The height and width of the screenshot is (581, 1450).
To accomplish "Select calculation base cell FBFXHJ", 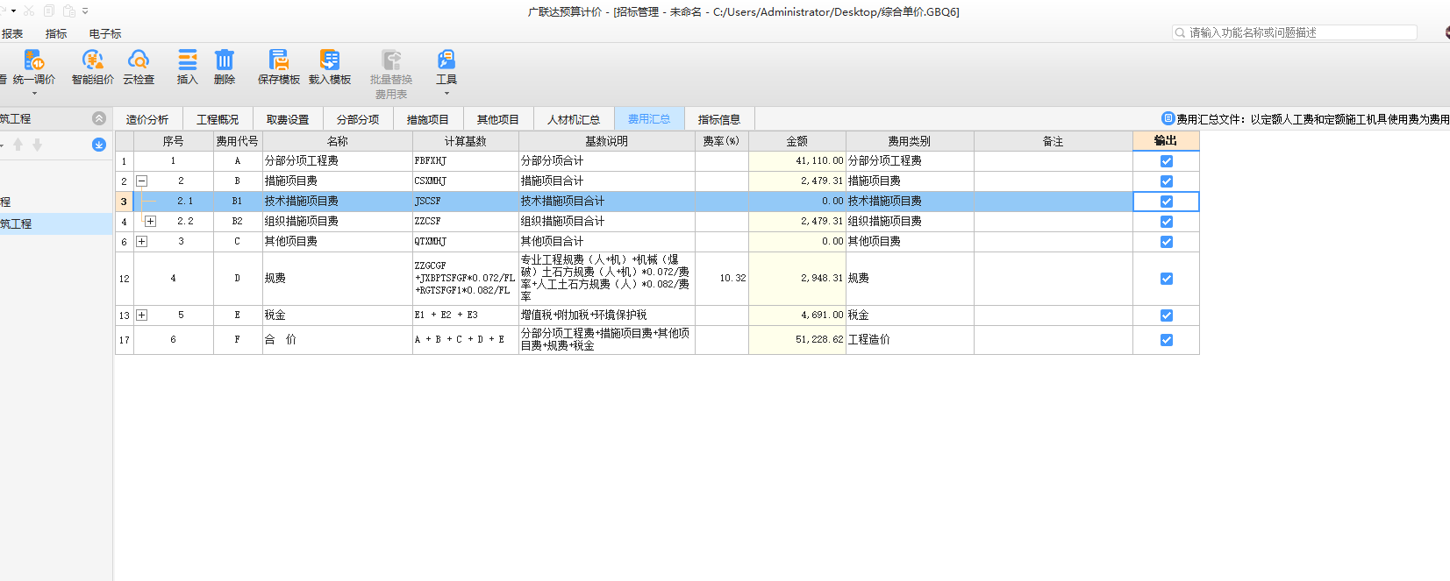I will pyautogui.click(x=465, y=161).
